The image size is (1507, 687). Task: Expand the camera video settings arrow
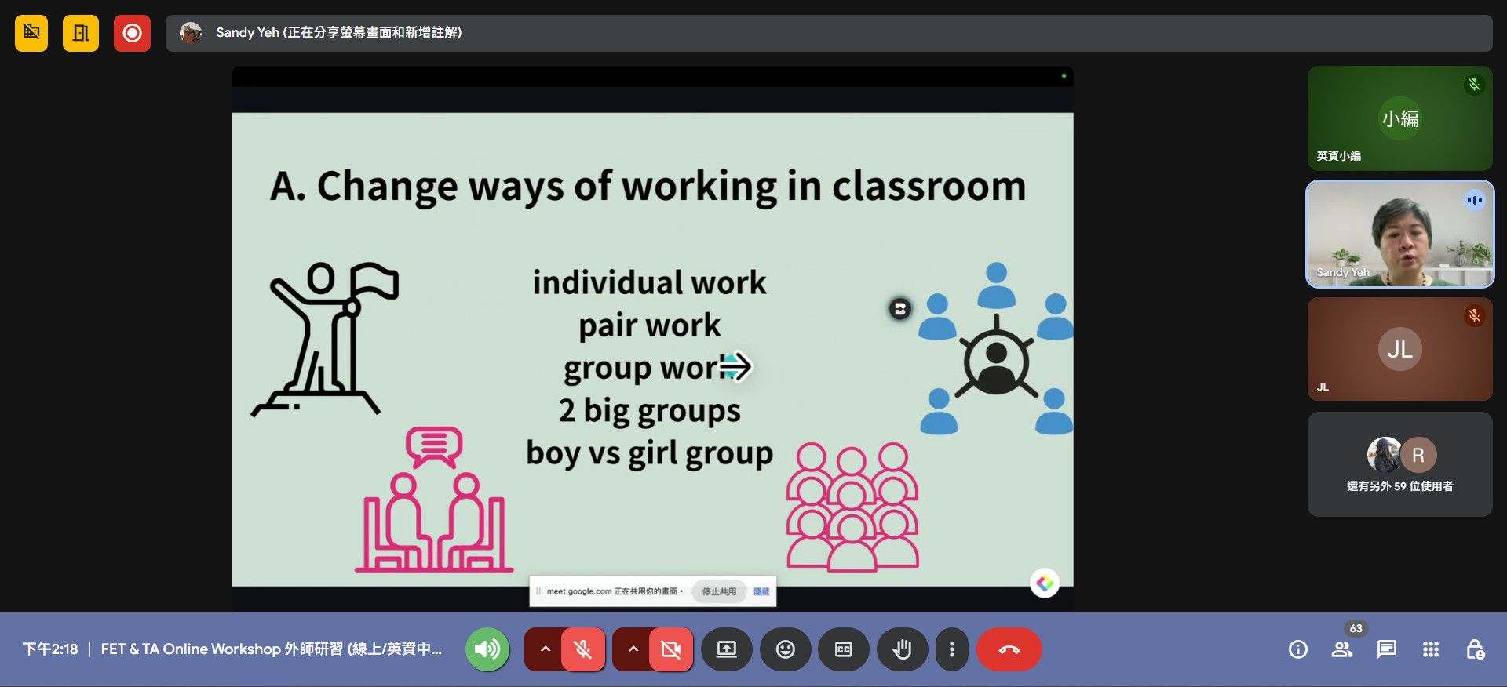click(633, 649)
